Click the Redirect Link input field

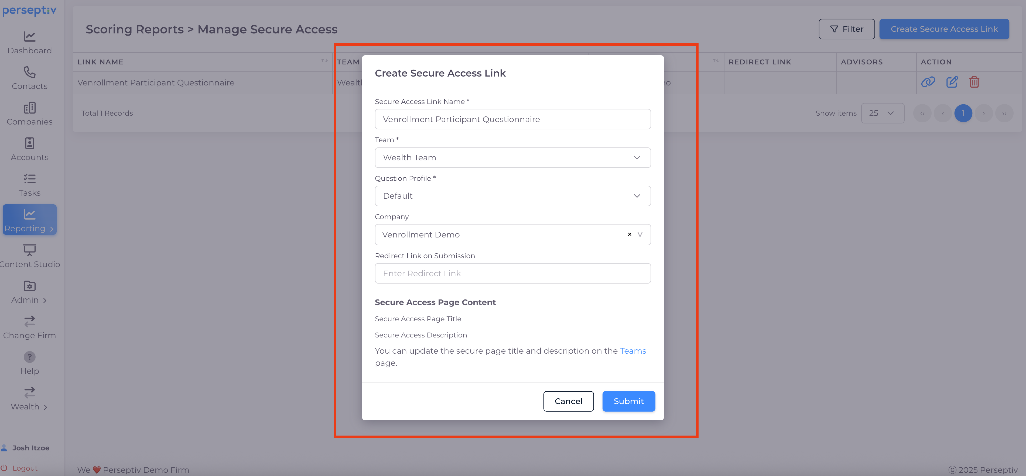tap(512, 273)
